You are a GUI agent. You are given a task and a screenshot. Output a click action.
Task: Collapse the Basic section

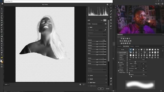[x=88, y=27]
